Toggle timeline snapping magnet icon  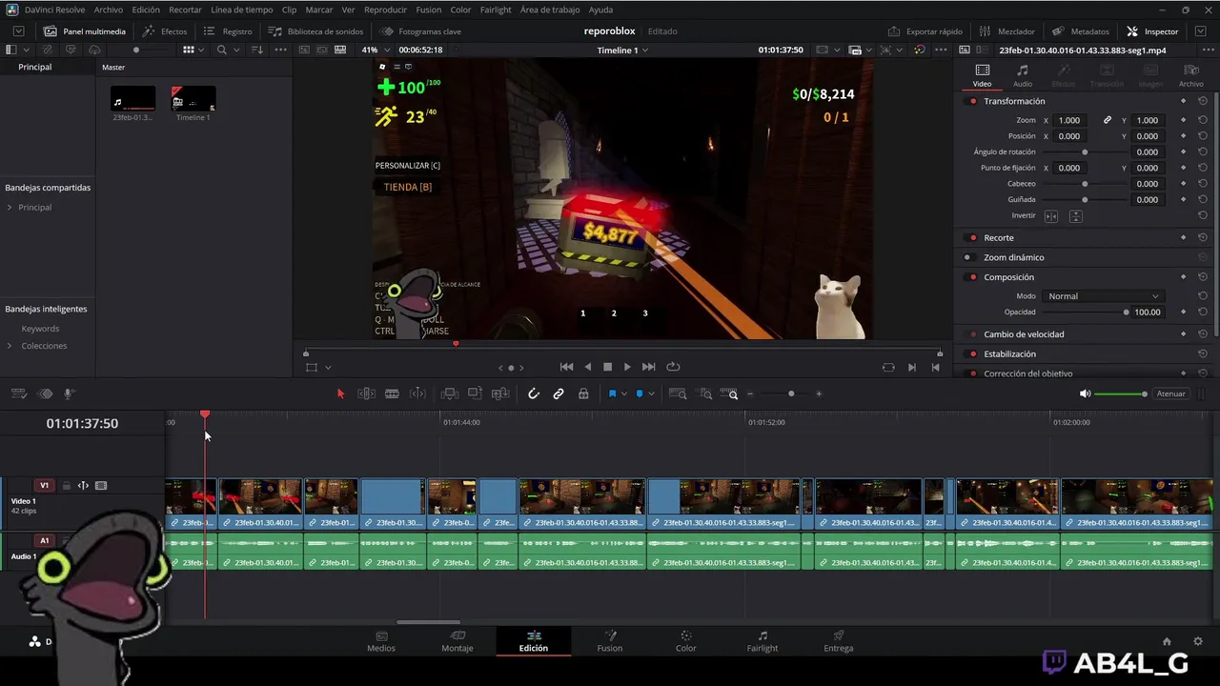click(534, 393)
